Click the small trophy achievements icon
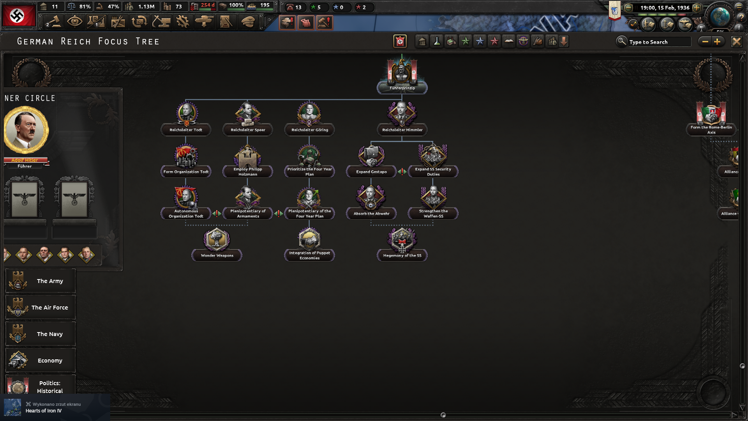748x421 pixels. click(701, 28)
